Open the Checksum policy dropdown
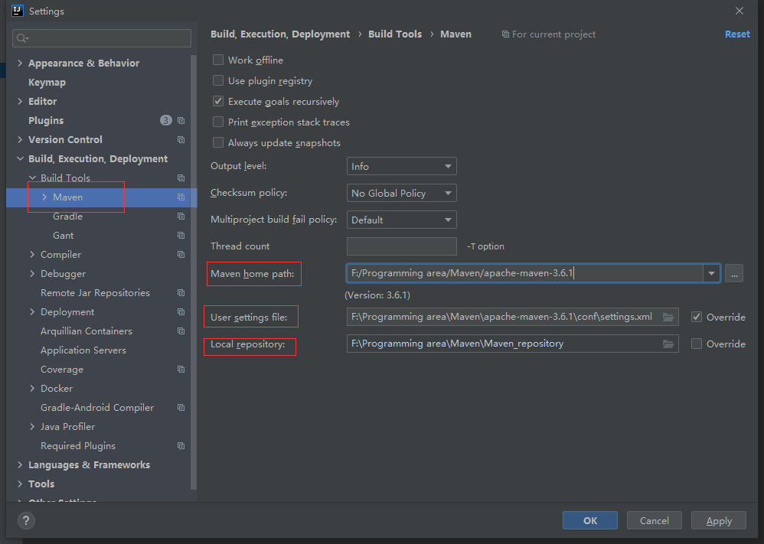This screenshot has width=764, height=544. [x=401, y=193]
